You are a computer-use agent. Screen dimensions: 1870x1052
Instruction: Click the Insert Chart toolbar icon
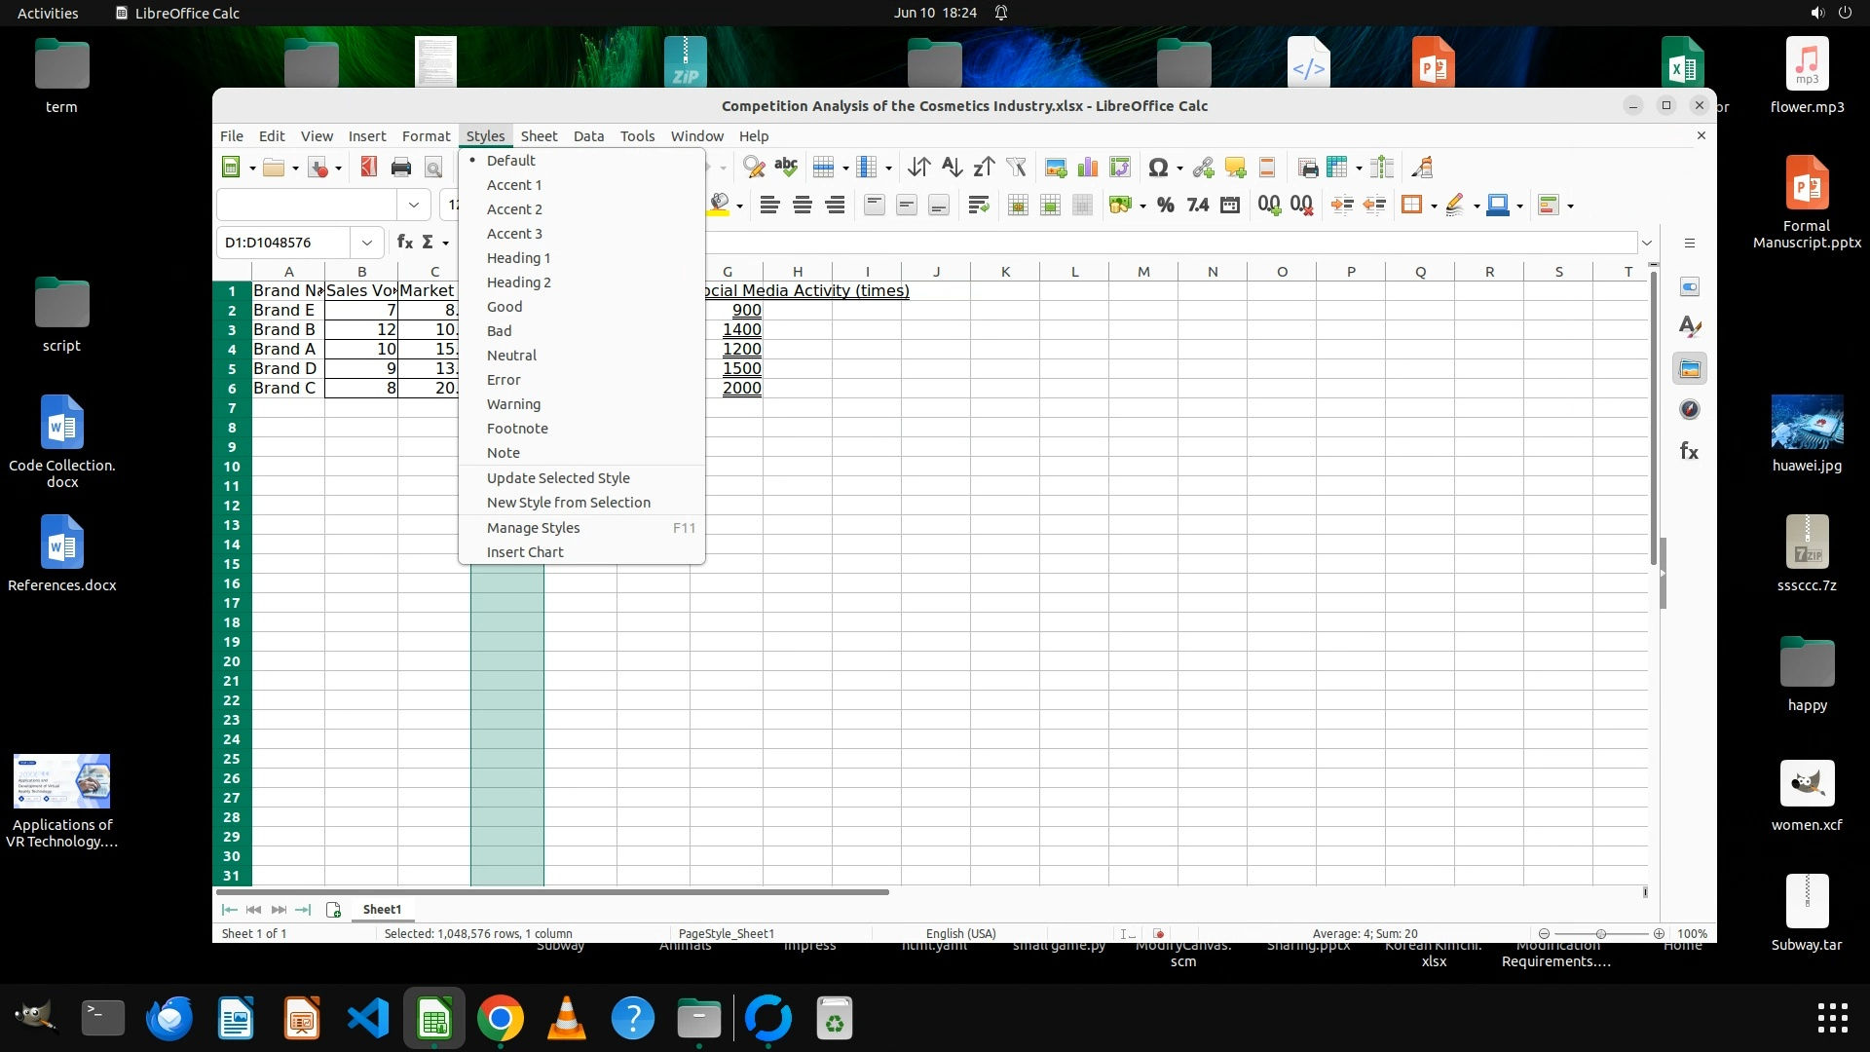(x=1088, y=168)
